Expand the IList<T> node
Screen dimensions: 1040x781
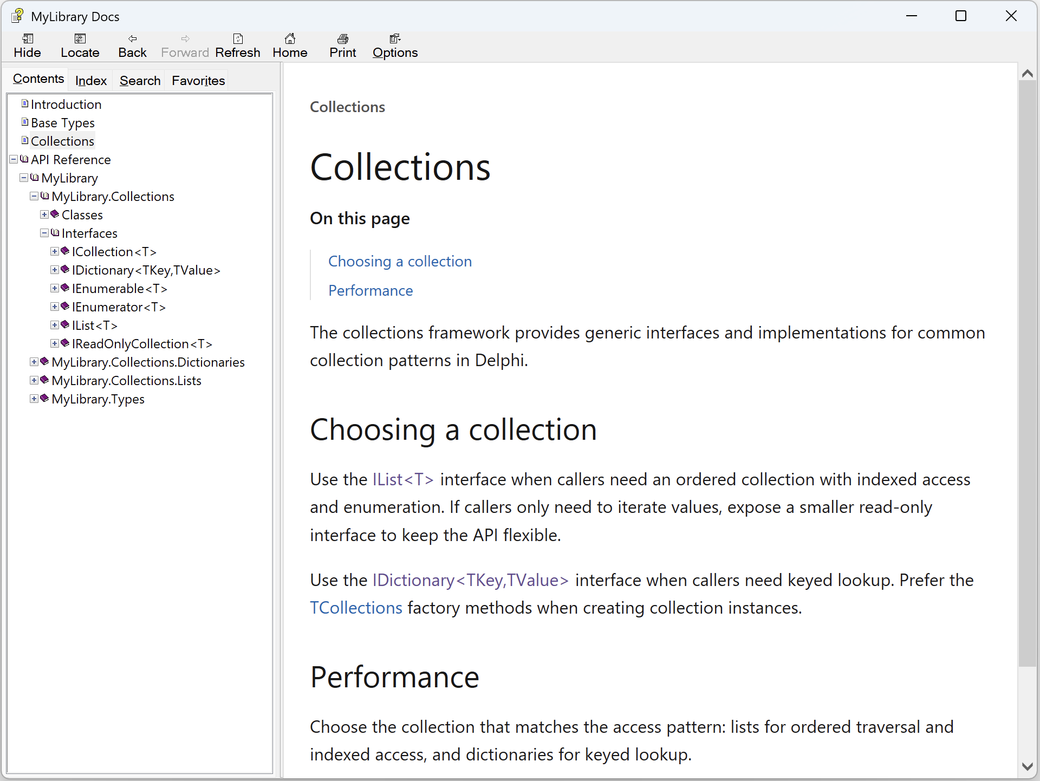[55, 325]
